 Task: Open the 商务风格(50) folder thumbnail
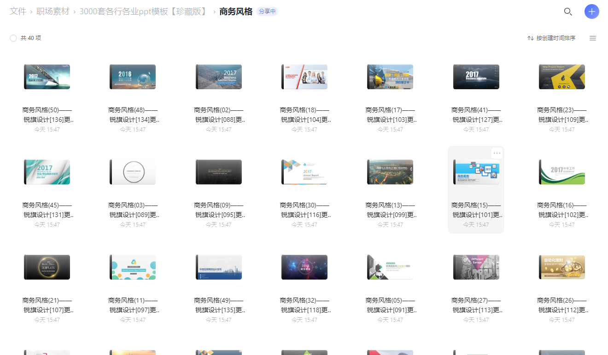tap(47, 77)
